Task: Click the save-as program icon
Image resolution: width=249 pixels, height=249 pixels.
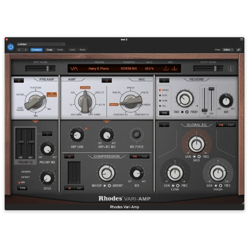Action: 174,68
